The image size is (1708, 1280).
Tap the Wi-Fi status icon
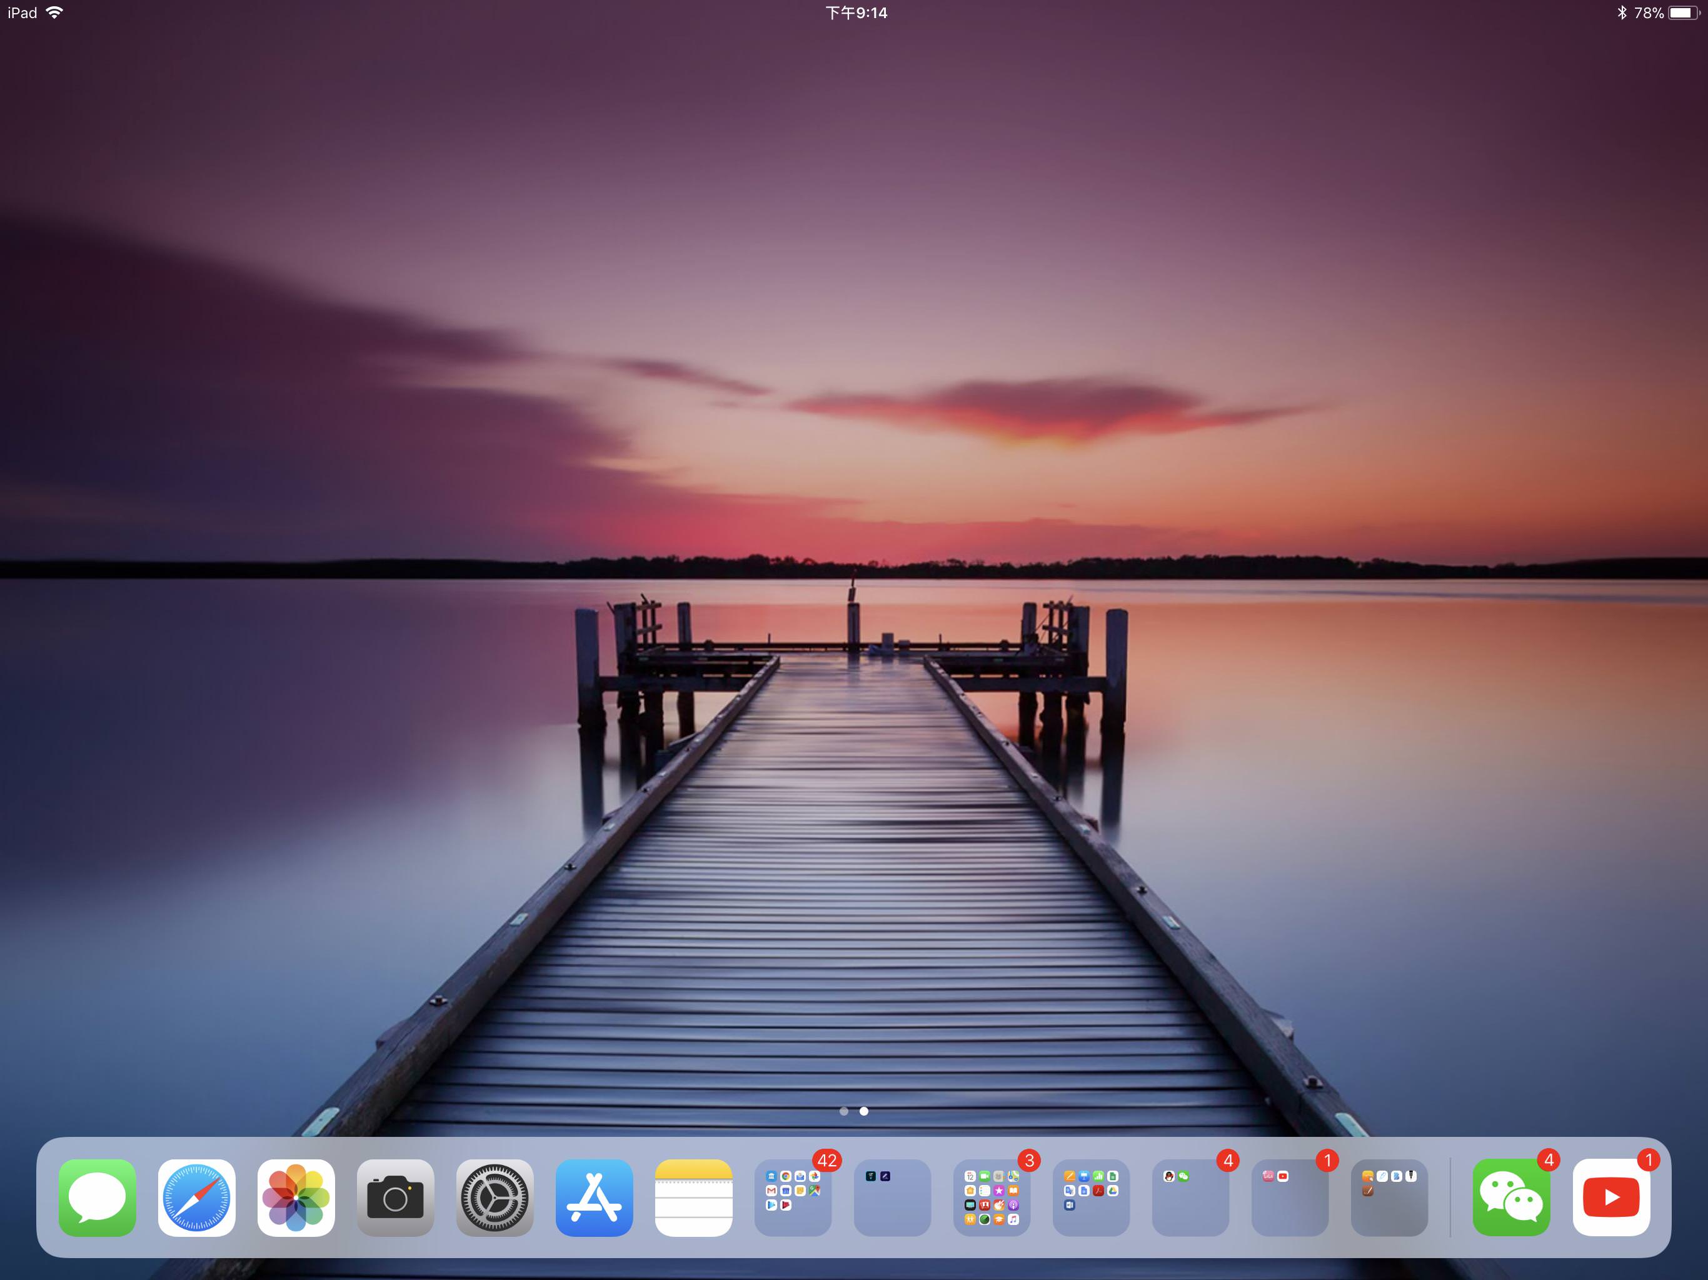coord(55,12)
